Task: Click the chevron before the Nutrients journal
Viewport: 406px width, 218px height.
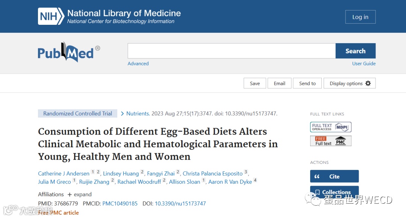Action: pyautogui.click(x=122, y=114)
